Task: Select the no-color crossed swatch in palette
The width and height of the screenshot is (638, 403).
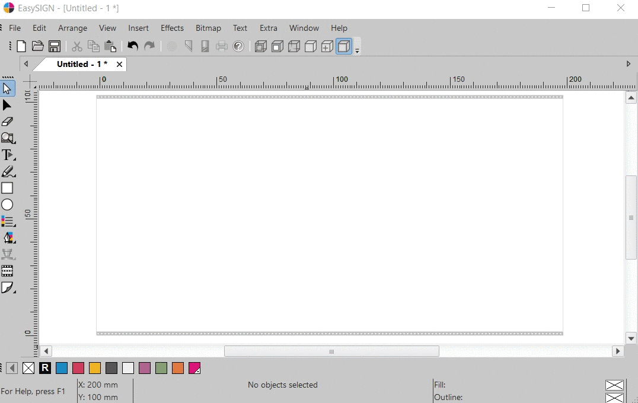Action: point(28,368)
